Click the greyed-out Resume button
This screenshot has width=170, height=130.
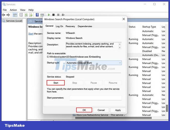113,83
